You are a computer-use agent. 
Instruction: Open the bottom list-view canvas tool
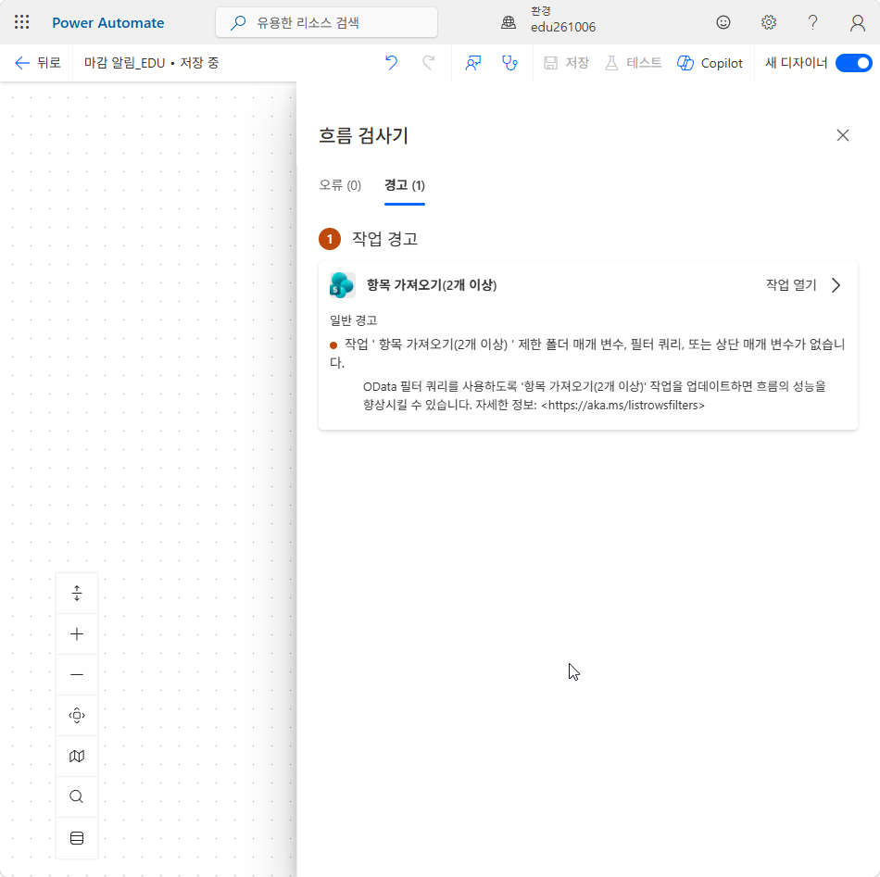[77, 838]
